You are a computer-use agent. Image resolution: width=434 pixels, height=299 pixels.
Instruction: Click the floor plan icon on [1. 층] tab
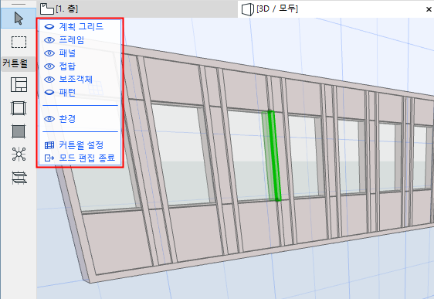click(x=47, y=8)
